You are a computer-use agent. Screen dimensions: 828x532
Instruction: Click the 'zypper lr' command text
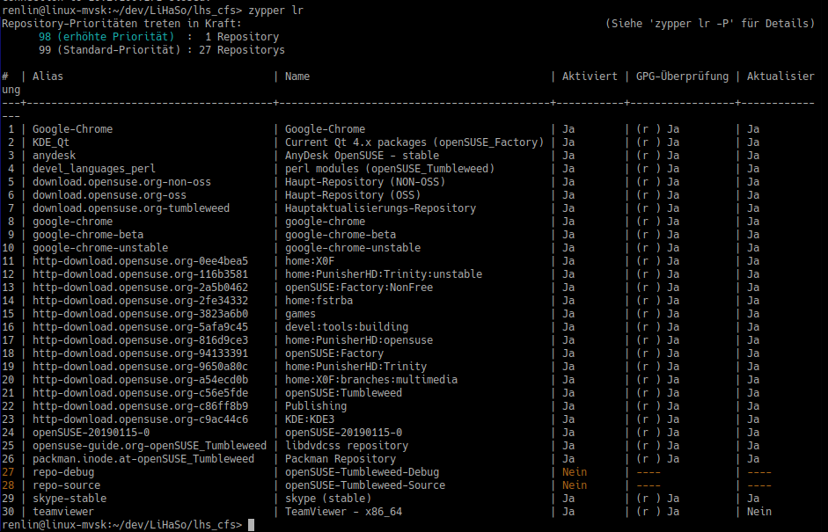(x=275, y=10)
